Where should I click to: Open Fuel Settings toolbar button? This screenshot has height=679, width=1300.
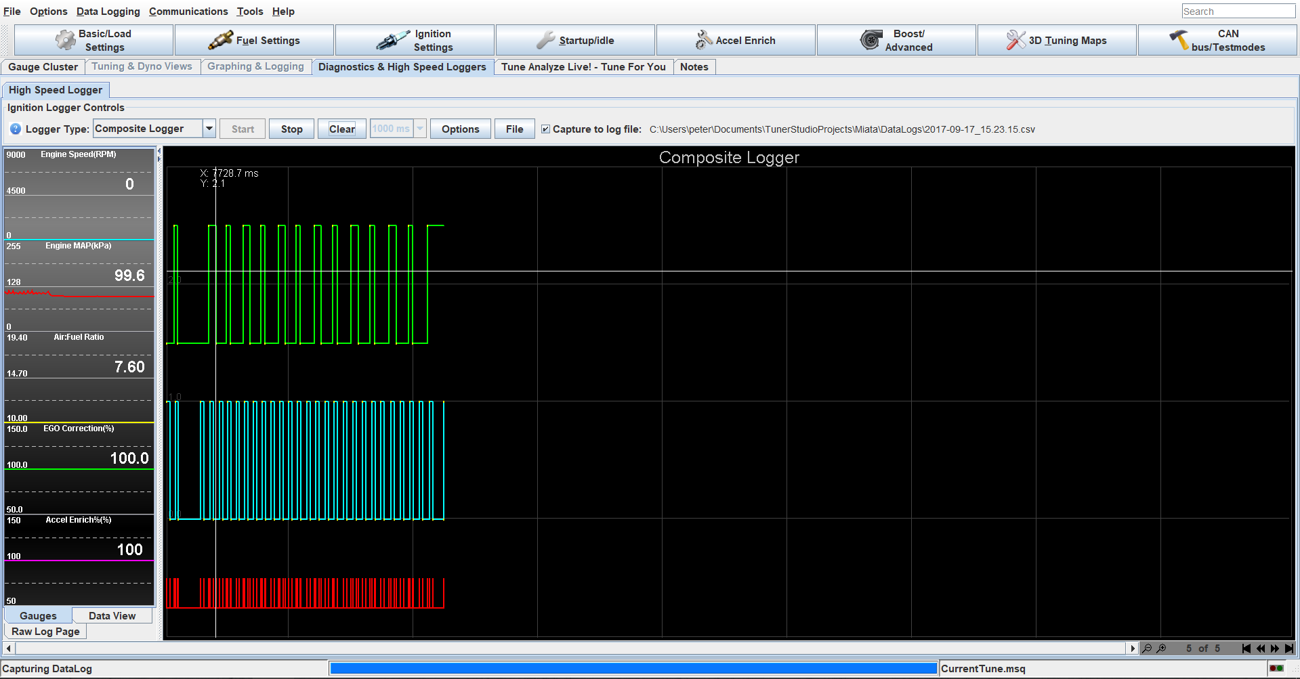pyautogui.click(x=254, y=41)
